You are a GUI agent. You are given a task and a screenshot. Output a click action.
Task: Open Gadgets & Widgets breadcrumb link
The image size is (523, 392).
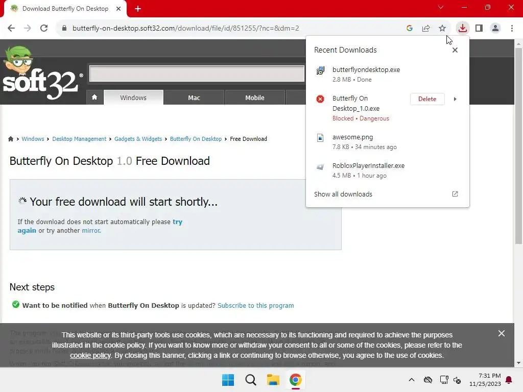tap(138, 139)
